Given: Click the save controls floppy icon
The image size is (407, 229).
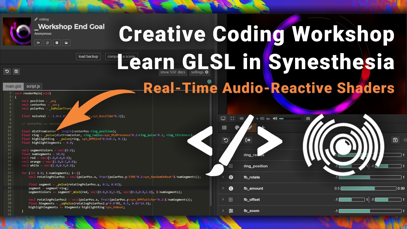Looking at the screenshot, I should (x=395, y=140).
